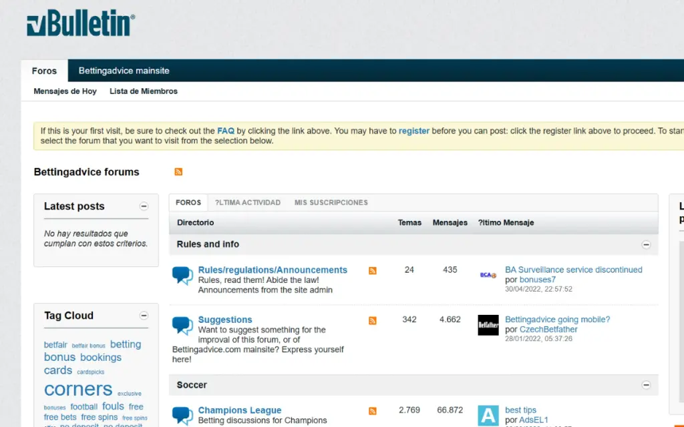This screenshot has height=427, width=684.
Task: Open RSS feed for Rules/regulations/Announcements forum
Action: point(373,271)
